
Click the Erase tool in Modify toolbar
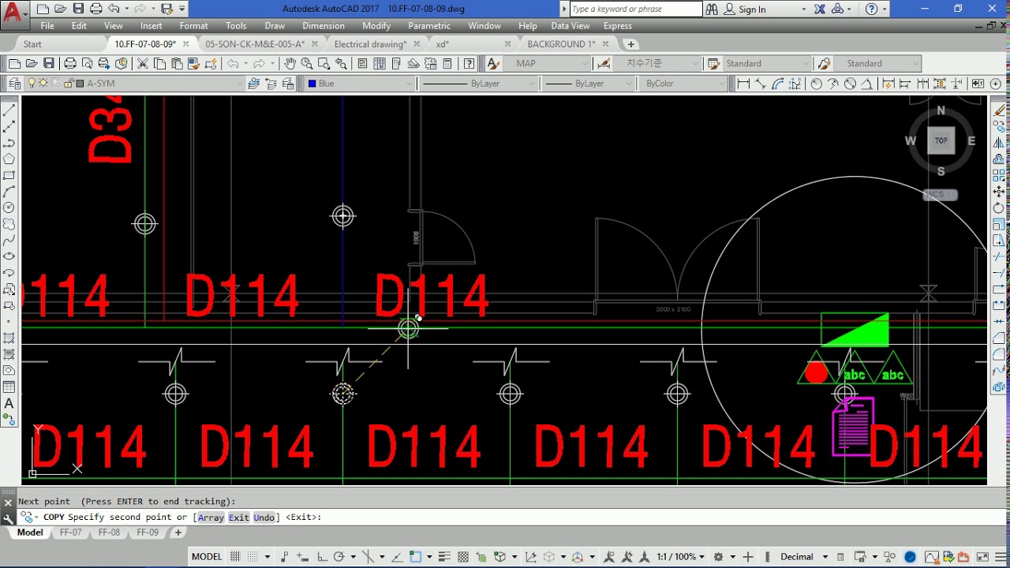(999, 110)
